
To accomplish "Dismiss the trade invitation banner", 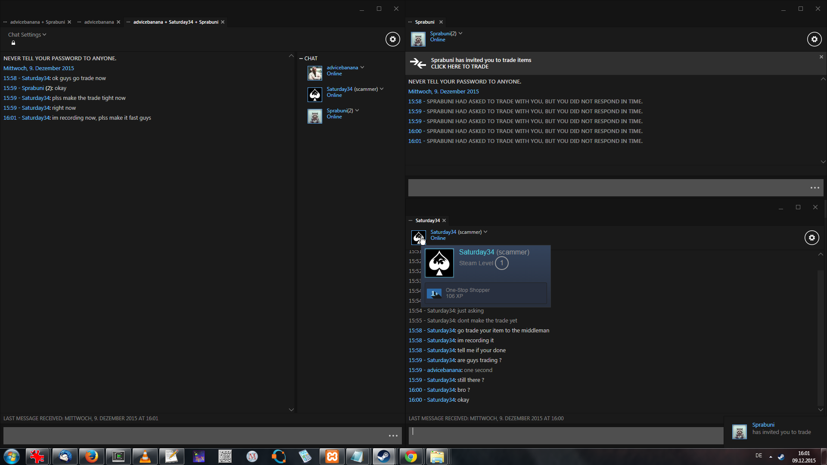I will (x=821, y=57).
